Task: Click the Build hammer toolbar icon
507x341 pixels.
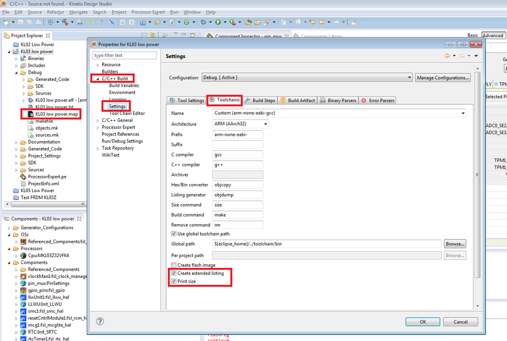Action: tap(65, 22)
